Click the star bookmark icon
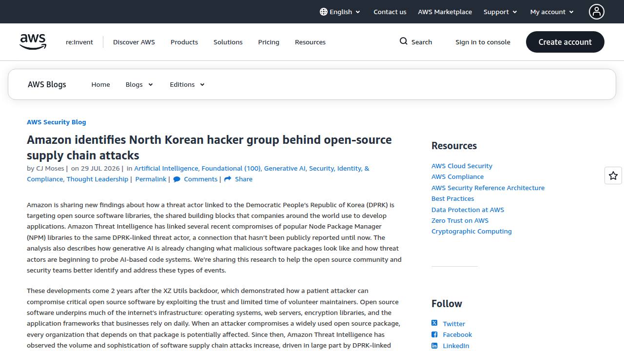Viewport: 624px width, 351px height. [613, 175]
